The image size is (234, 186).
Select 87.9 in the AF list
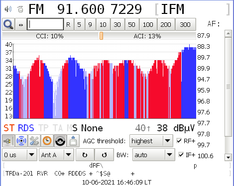(x=204, y=35)
